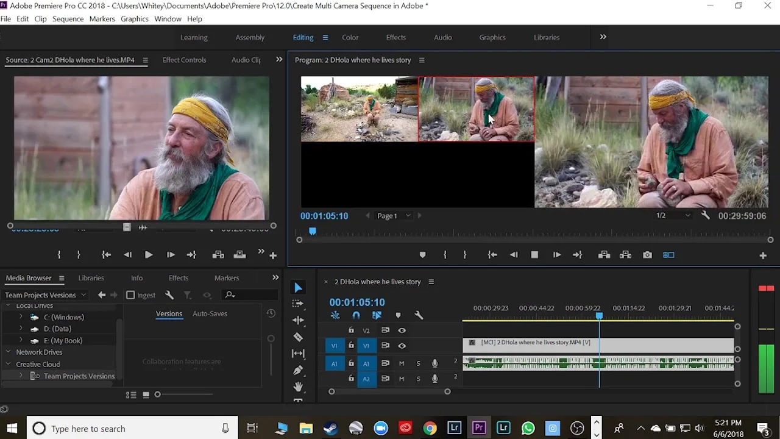Open the Auto-Saves view

[210, 313]
